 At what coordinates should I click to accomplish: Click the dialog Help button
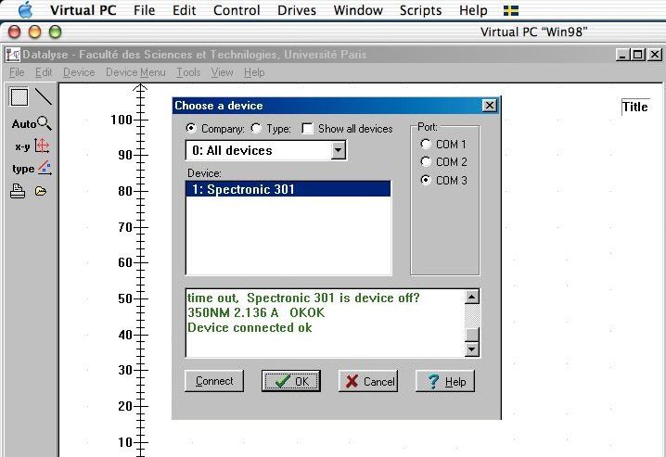pos(444,381)
